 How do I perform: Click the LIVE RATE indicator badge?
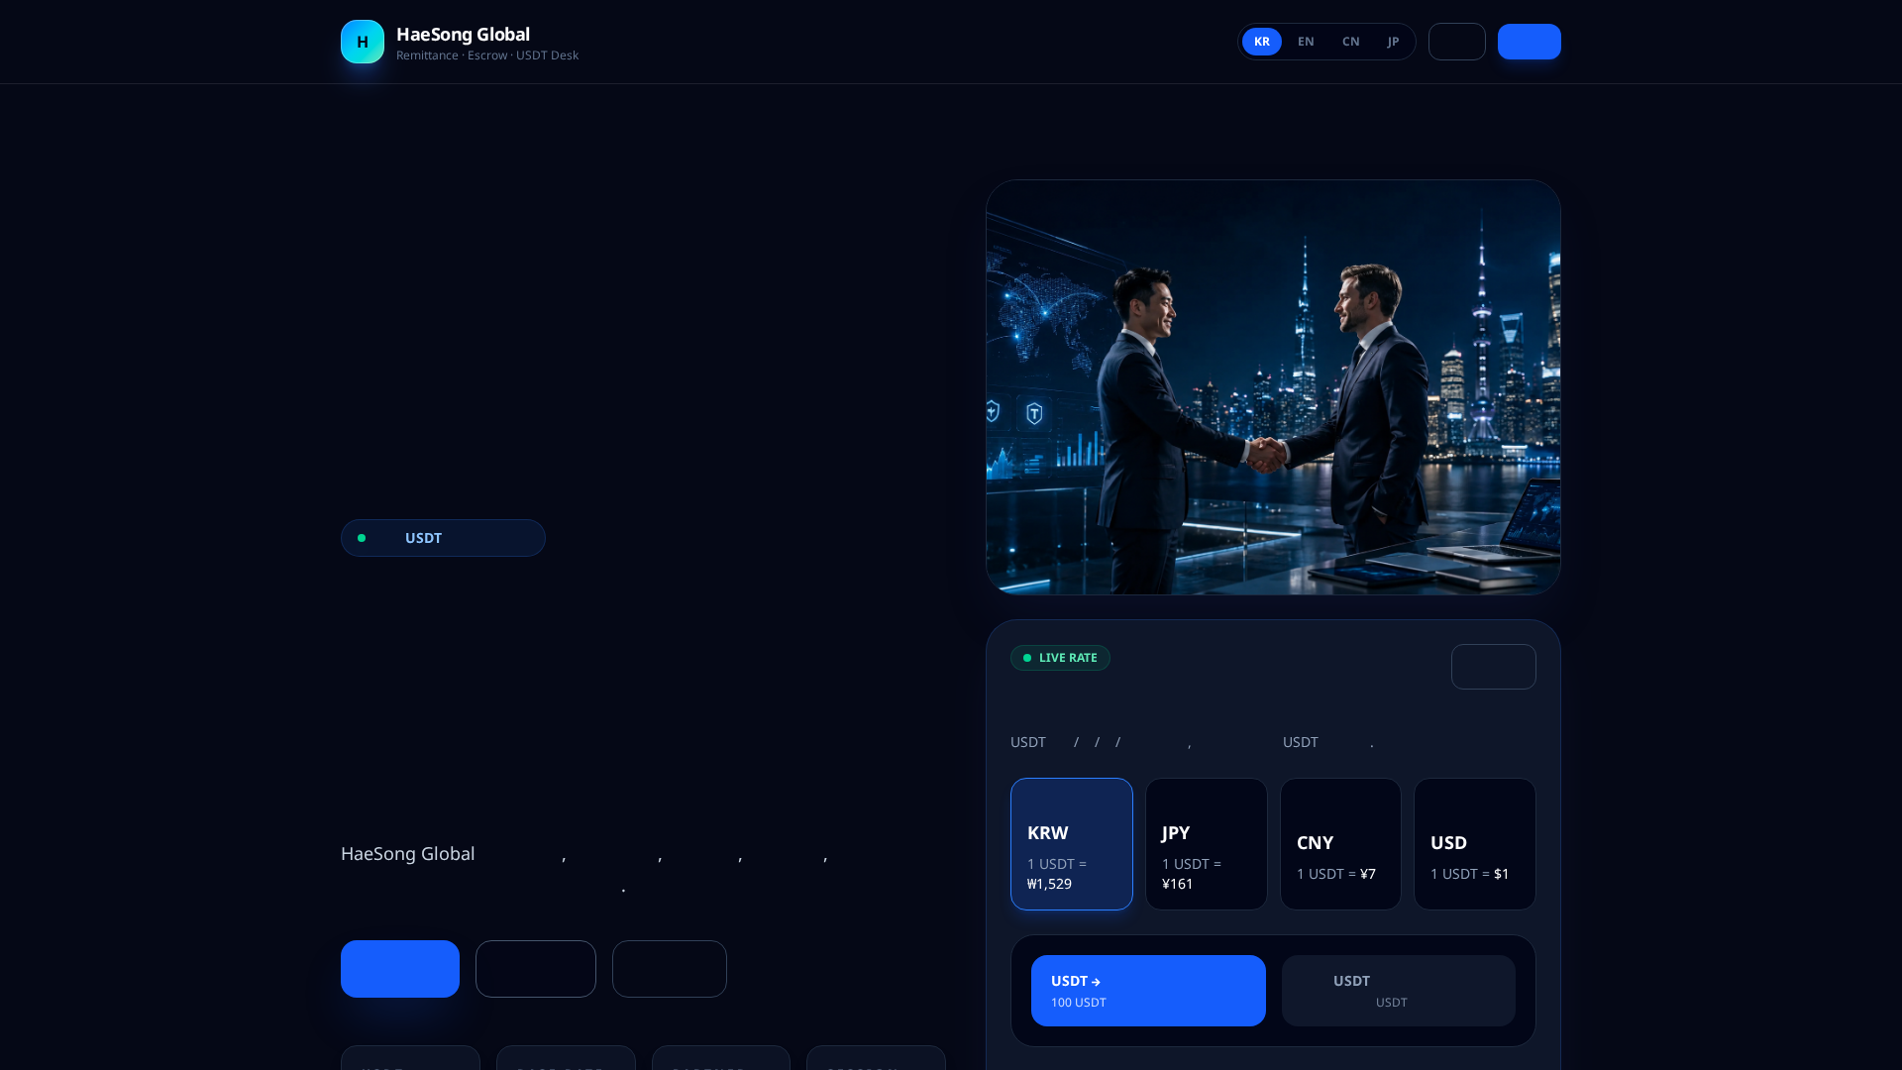[1060, 658]
